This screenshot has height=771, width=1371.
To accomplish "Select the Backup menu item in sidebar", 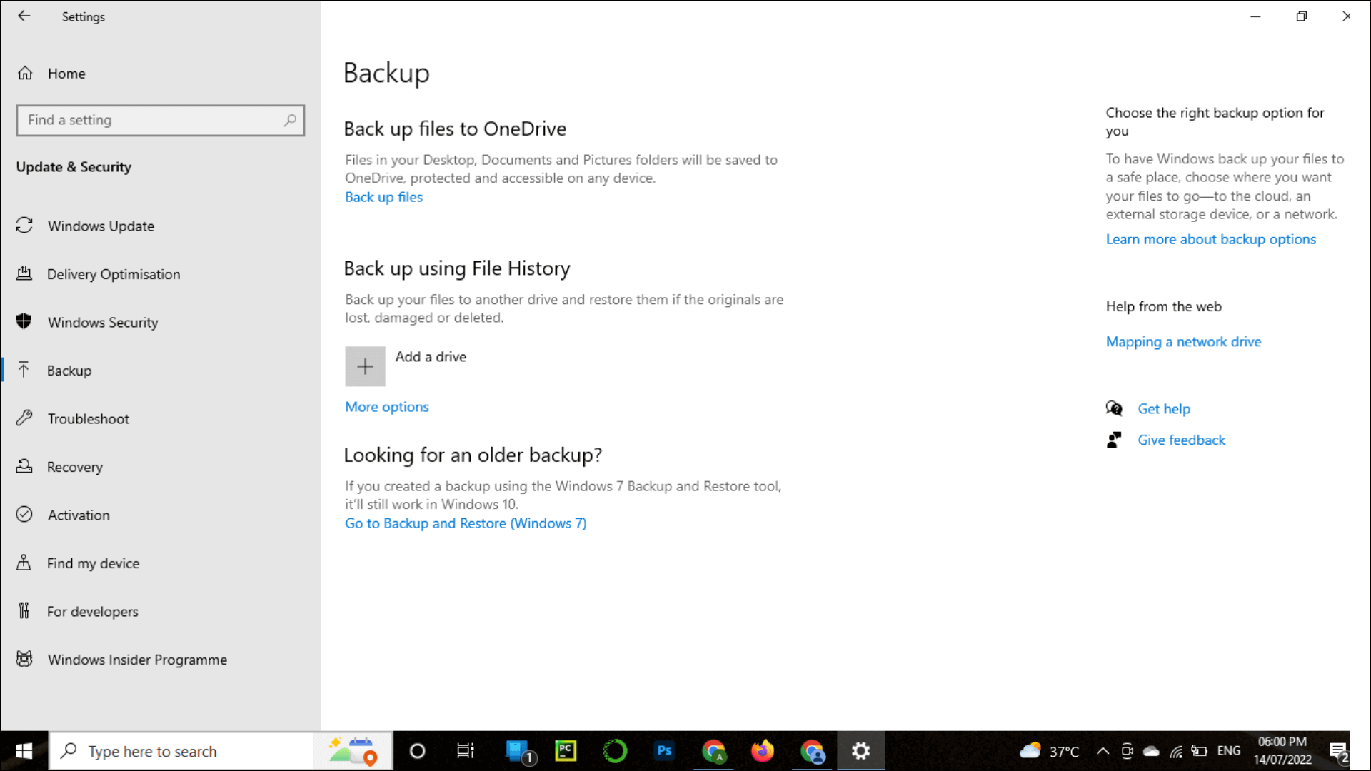I will (69, 370).
